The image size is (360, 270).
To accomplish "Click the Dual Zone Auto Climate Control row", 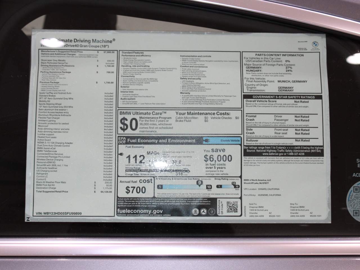I will tap(75, 146).
